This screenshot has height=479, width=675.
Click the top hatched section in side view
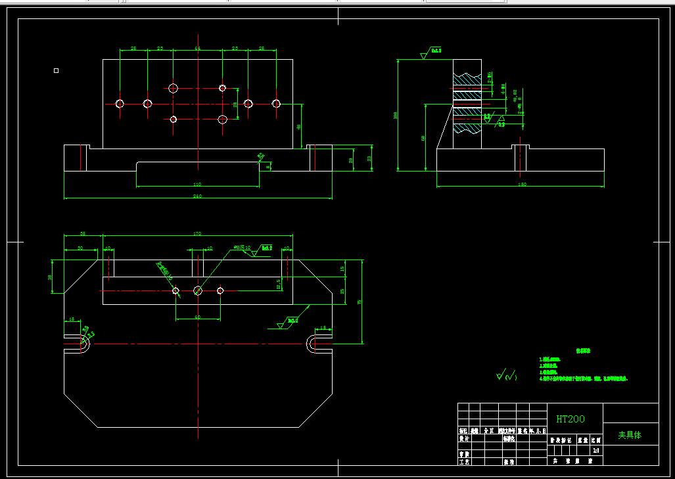[x=467, y=80]
